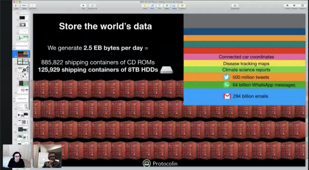Open the View dropdown menu

point(17,6)
